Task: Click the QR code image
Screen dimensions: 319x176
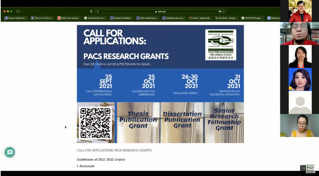Action: (x=95, y=123)
